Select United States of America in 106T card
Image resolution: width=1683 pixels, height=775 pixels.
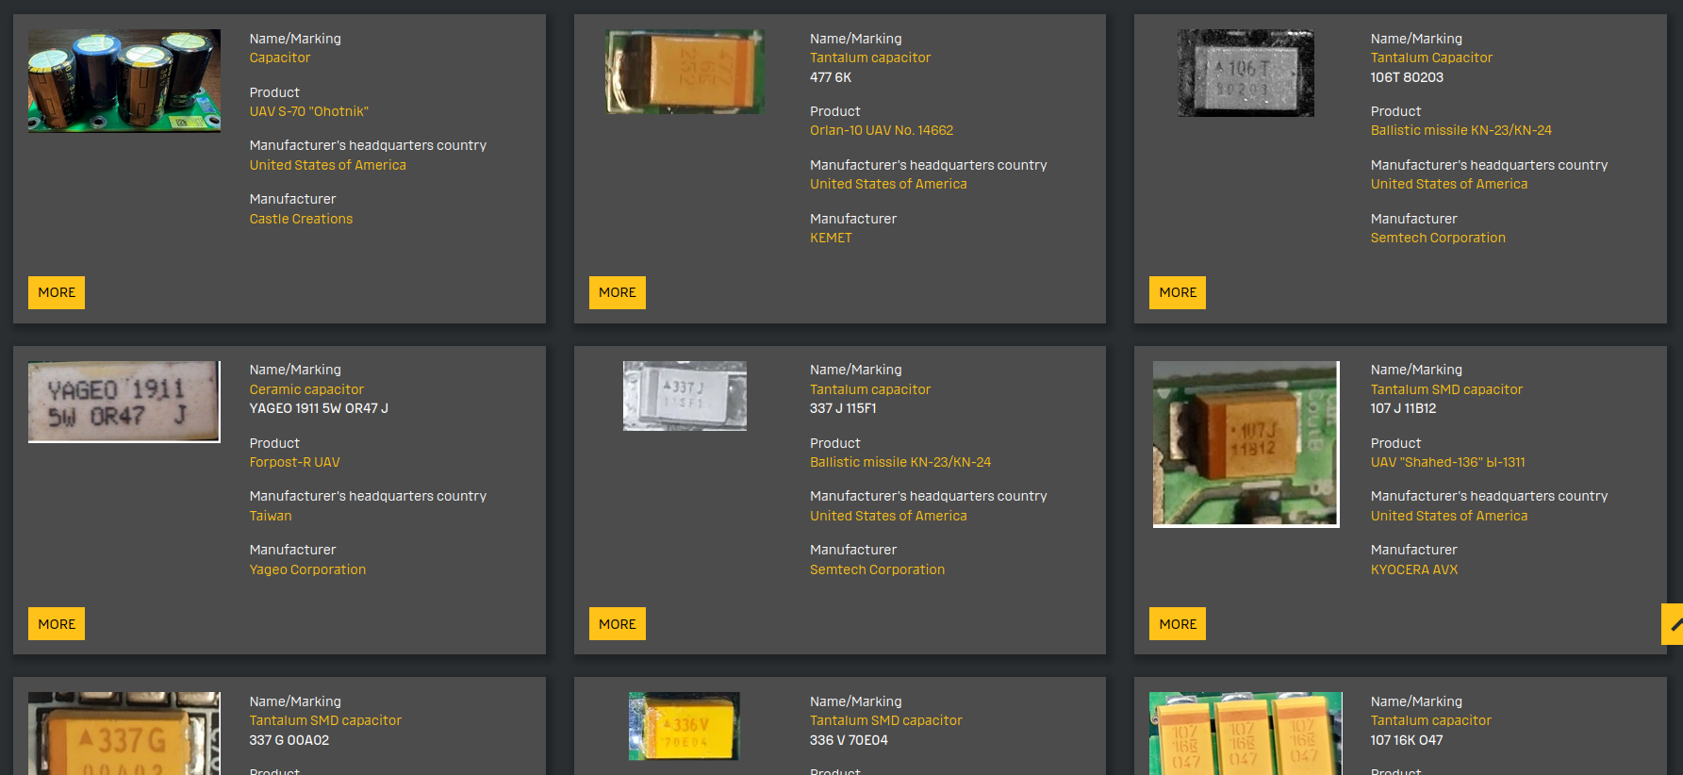pyautogui.click(x=1449, y=184)
